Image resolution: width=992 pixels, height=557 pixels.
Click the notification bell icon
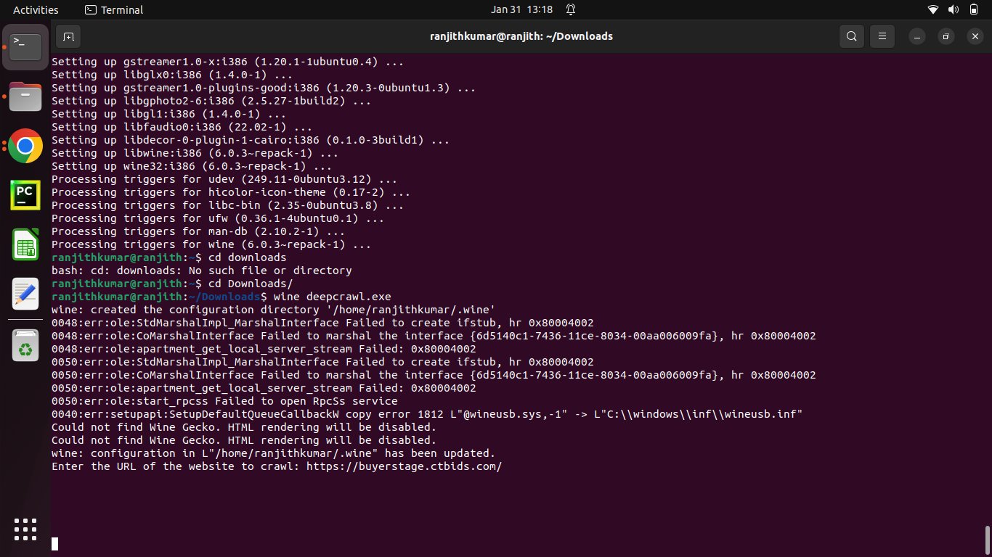coord(571,9)
